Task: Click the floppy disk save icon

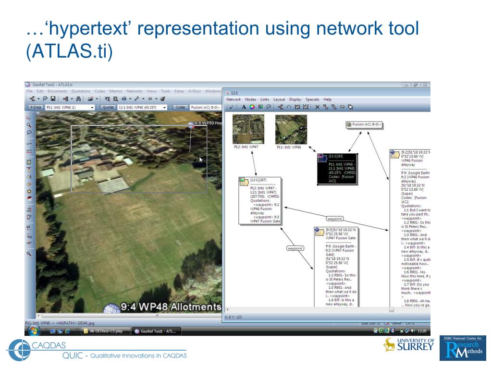Action: 53,98
